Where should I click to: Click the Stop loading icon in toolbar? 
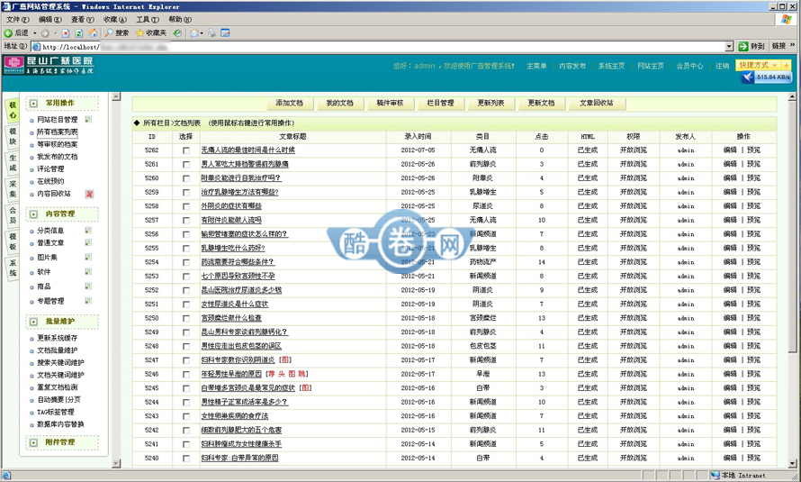tap(66, 33)
